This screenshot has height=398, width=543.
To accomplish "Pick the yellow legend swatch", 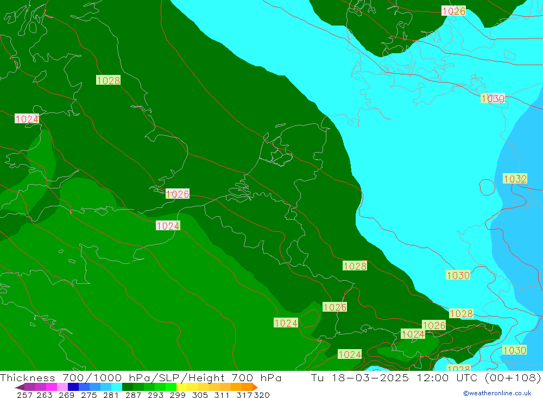I will click(182, 387).
